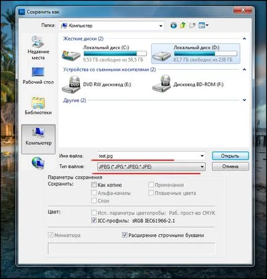Go to Desktop (Рабочий стол) shortcut
Image resolution: width=267 pixels, height=279 pixels.
[38, 76]
